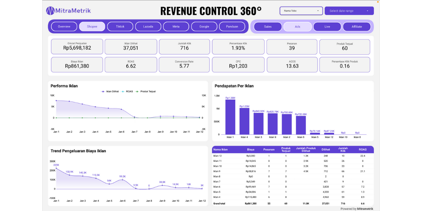Click the Panduan guide button
422x211 pixels.
pyautogui.click(x=232, y=27)
